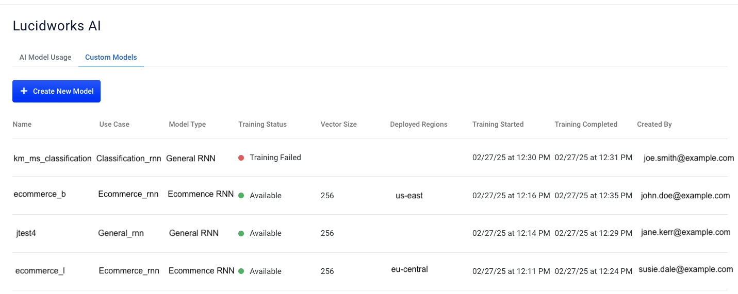The image size is (738, 294).
Task: Click training completed 02/27/25 at 12:35 PM
Action: pos(594,196)
